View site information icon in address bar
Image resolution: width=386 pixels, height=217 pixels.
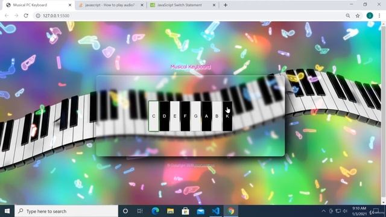click(x=38, y=16)
